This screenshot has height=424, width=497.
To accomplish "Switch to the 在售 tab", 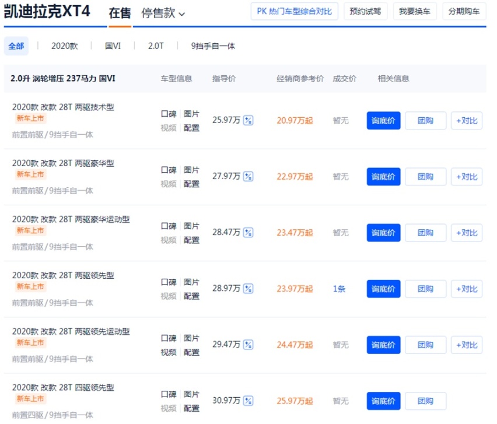I will click(120, 13).
